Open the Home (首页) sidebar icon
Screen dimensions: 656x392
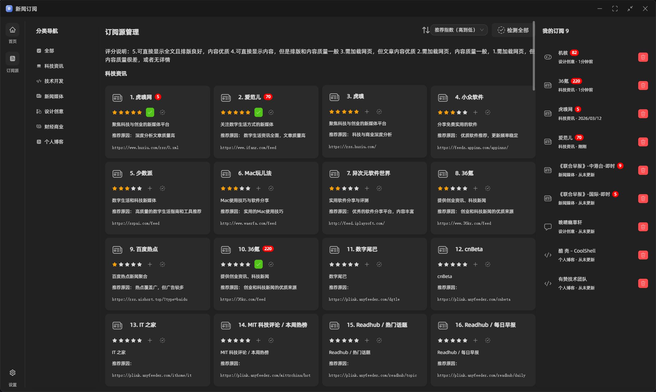13,30
